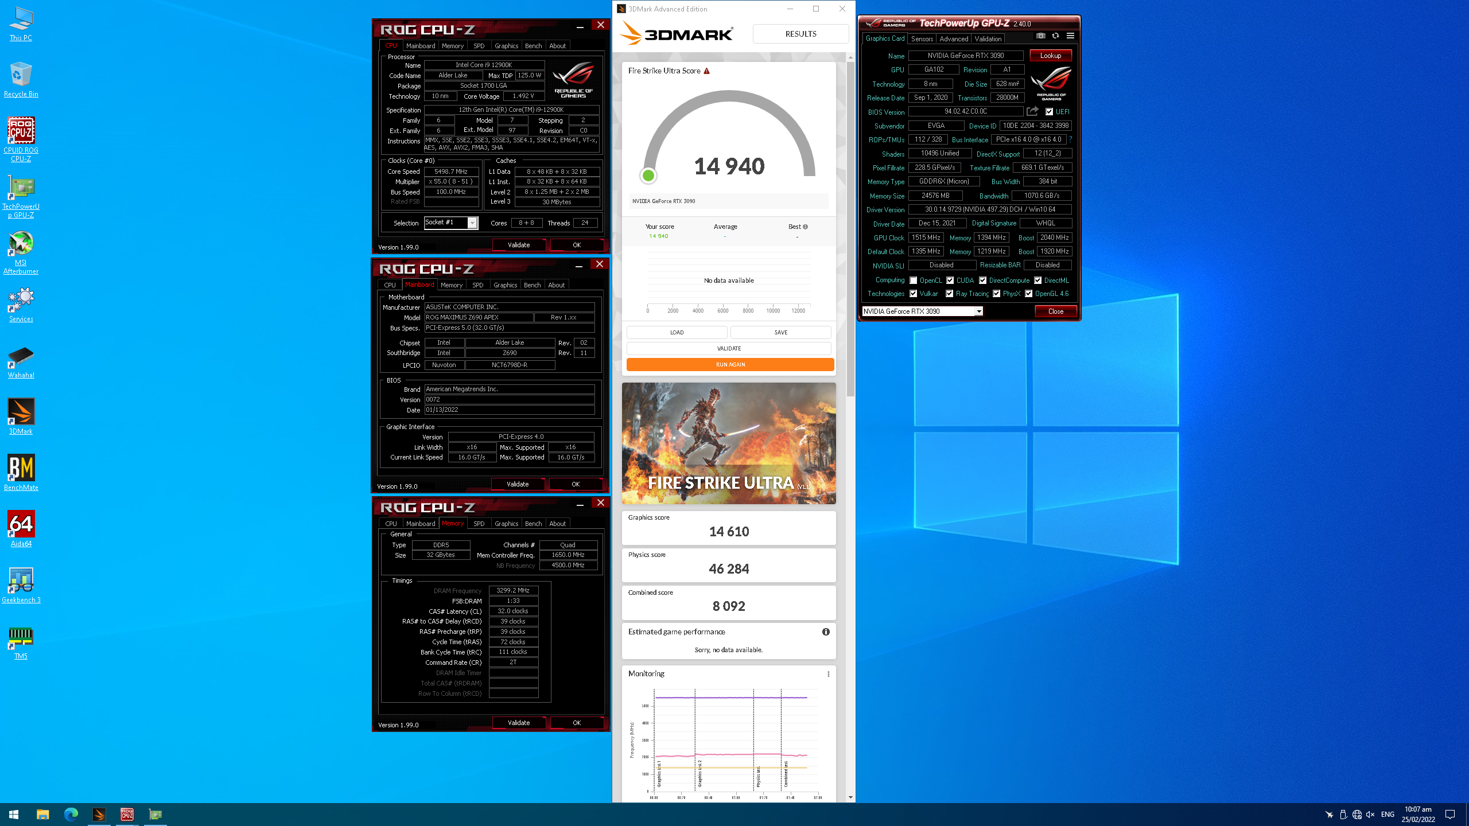Click the taskbar volume muted icon
Viewport: 1469px width, 826px height.
(1370, 815)
